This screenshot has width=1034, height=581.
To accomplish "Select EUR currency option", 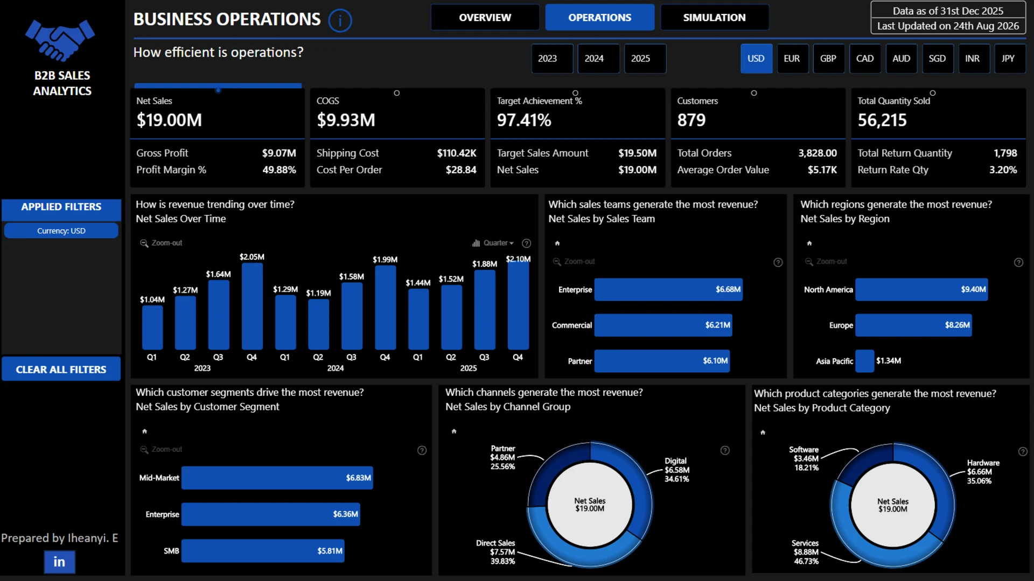I will (792, 58).
